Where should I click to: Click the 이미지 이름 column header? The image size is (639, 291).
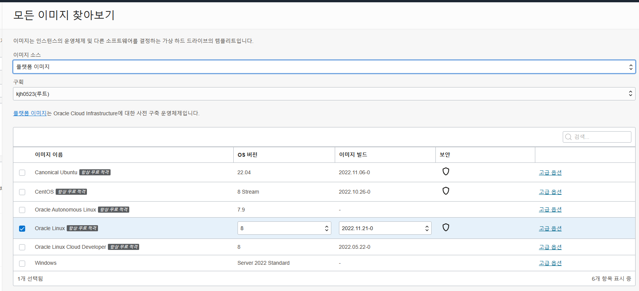click(x=49, y=154)
